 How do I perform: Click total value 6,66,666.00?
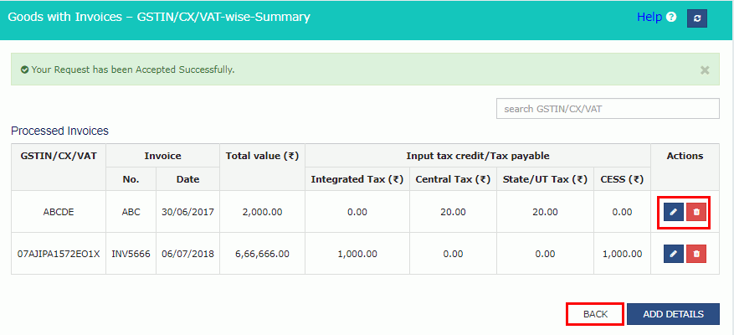coord(262,254)
